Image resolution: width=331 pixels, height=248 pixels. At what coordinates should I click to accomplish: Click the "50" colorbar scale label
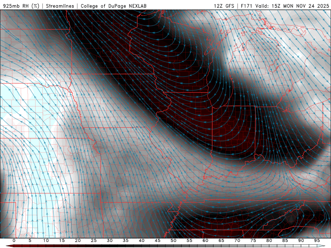173,241
